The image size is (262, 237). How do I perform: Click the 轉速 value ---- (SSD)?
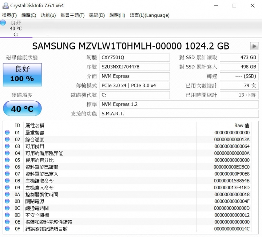(x=239, y=76)
